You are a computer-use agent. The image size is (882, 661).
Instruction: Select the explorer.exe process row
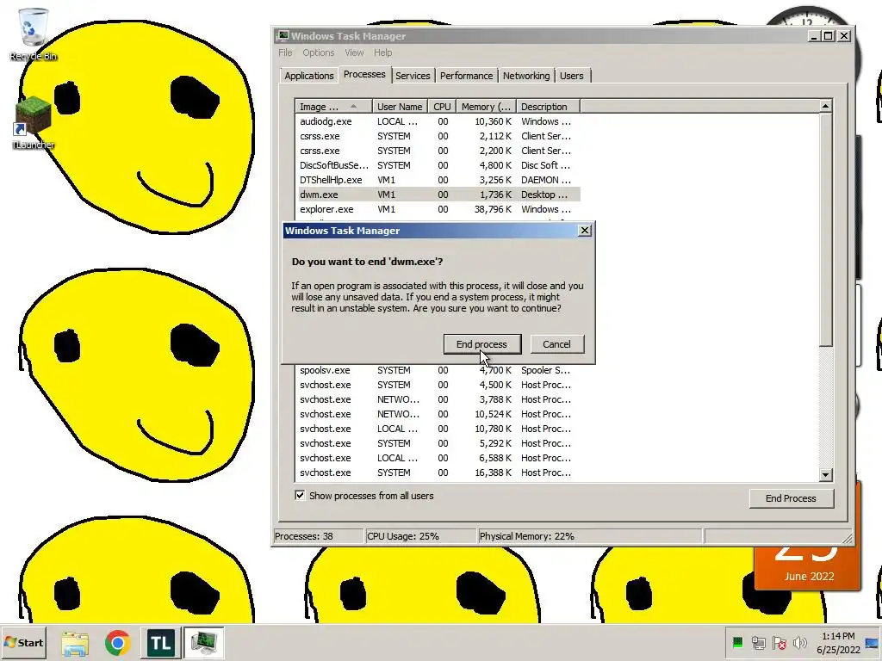coord(438,209)
